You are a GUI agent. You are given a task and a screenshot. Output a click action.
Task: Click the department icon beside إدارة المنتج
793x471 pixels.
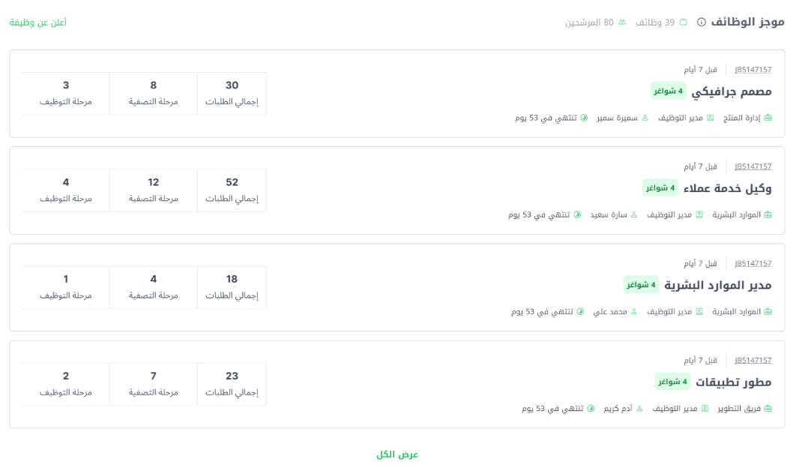click(x=768, y=118)
